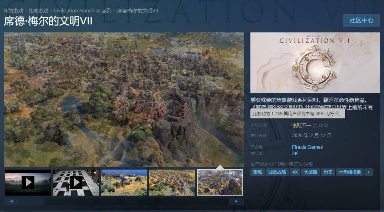Select the 4X tag
Image resolution: width=384 pixels, height=212 pixels.
[x=295, y=172]
